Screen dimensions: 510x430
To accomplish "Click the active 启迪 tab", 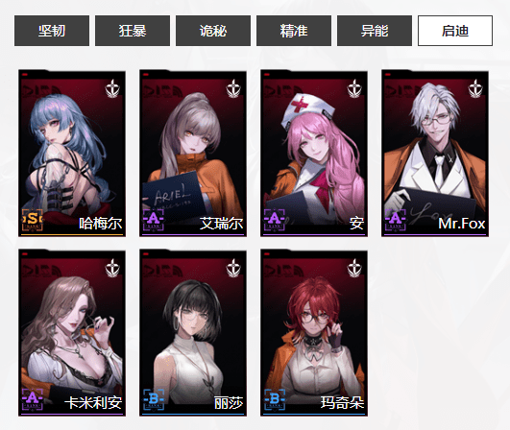I will click(x=455, y=31).
